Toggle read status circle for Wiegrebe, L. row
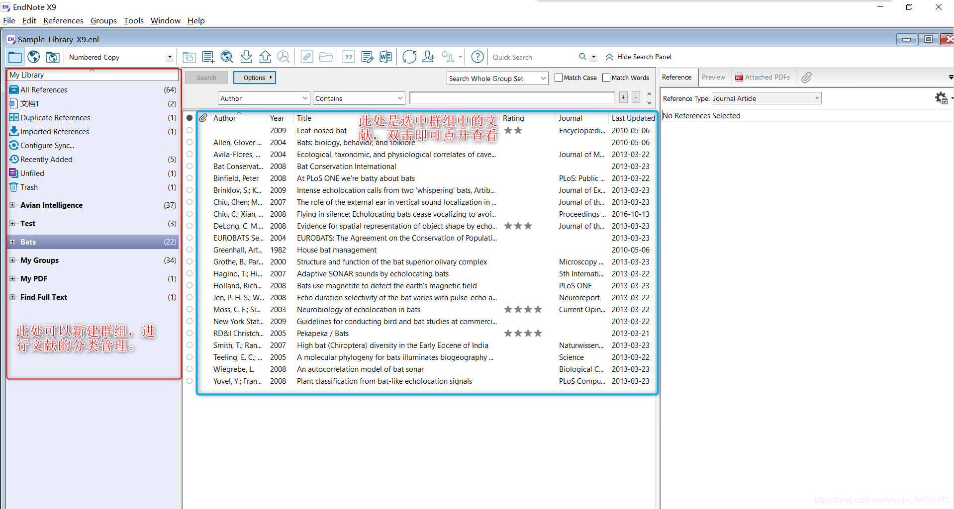954x509 pixels. [x=190, y=369]
